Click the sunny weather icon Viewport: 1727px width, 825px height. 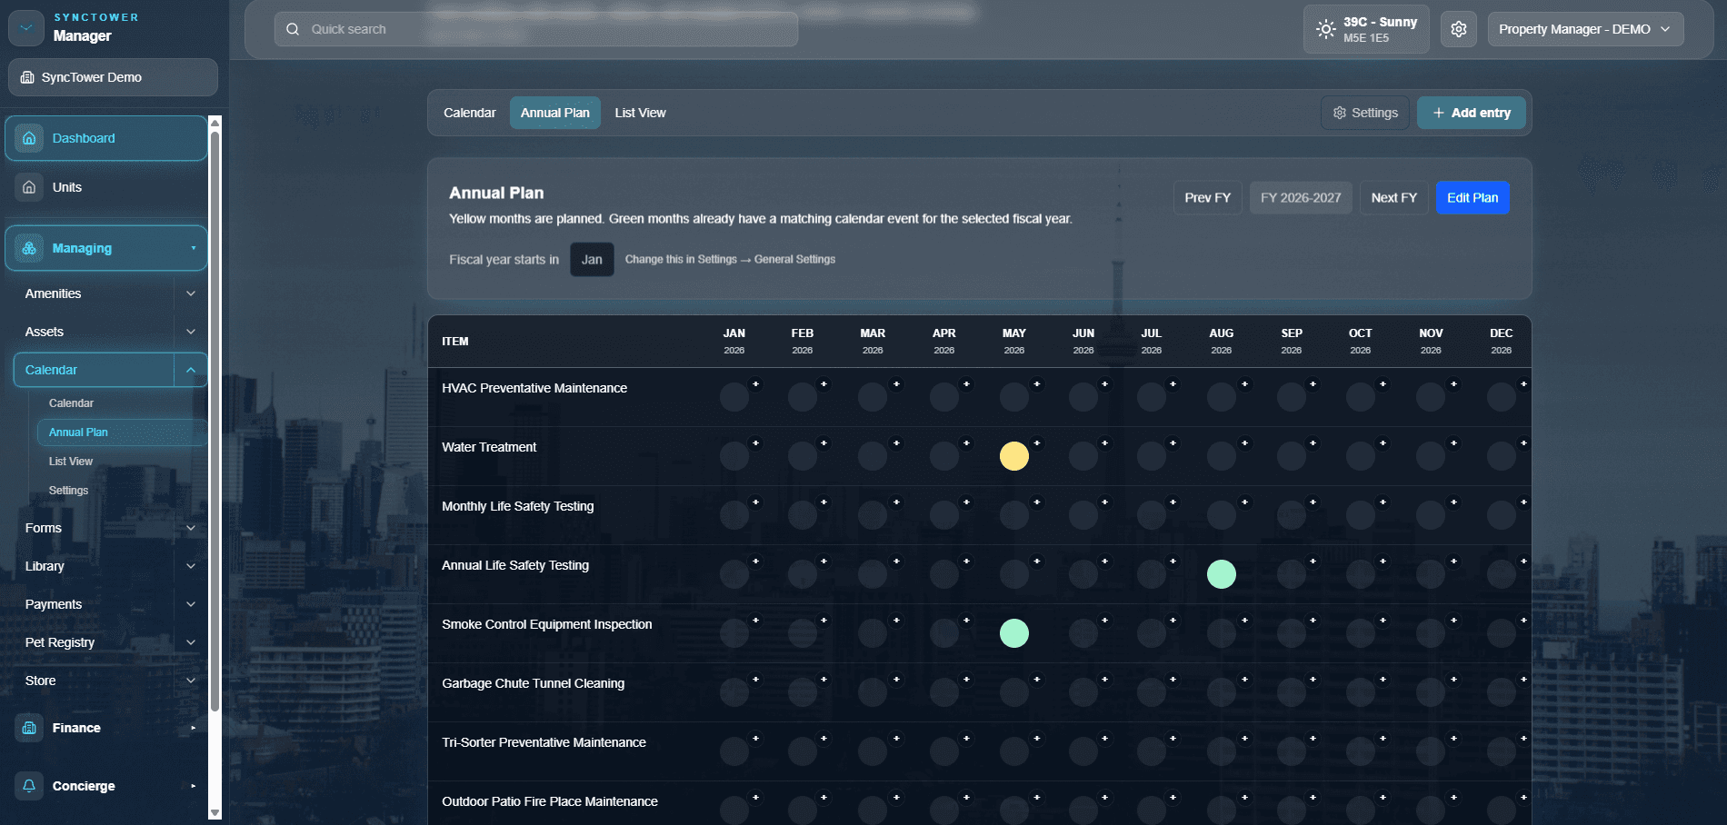1326,29
